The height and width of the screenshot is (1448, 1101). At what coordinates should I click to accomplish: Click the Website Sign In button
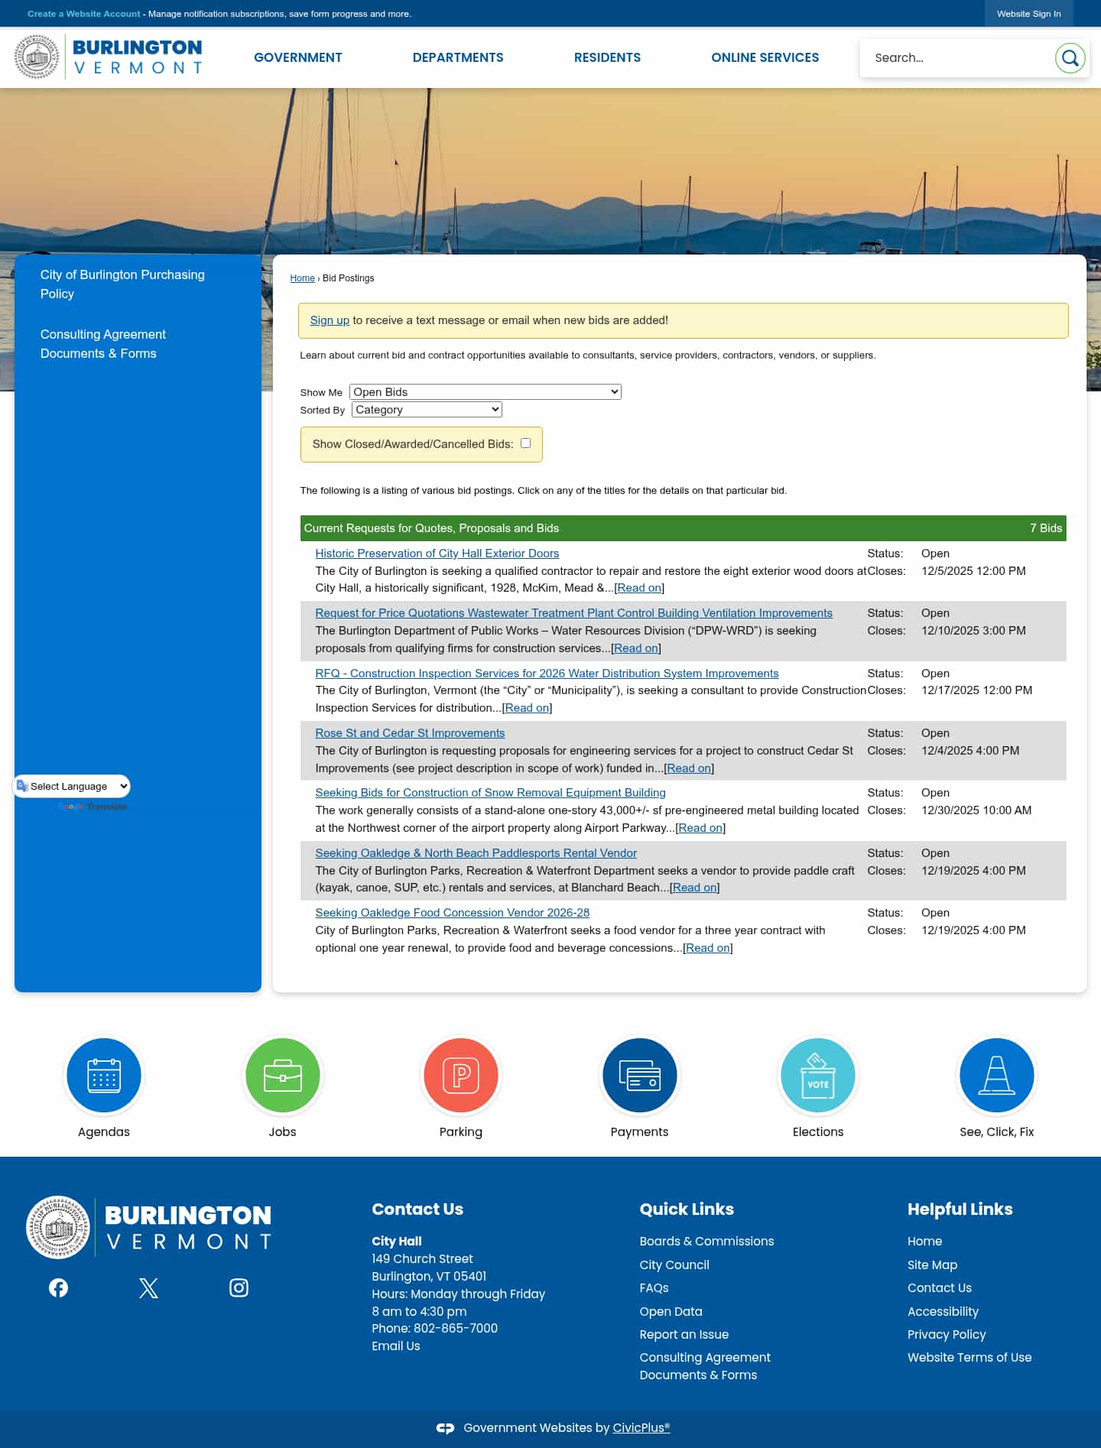click(x=1028, y=14)
